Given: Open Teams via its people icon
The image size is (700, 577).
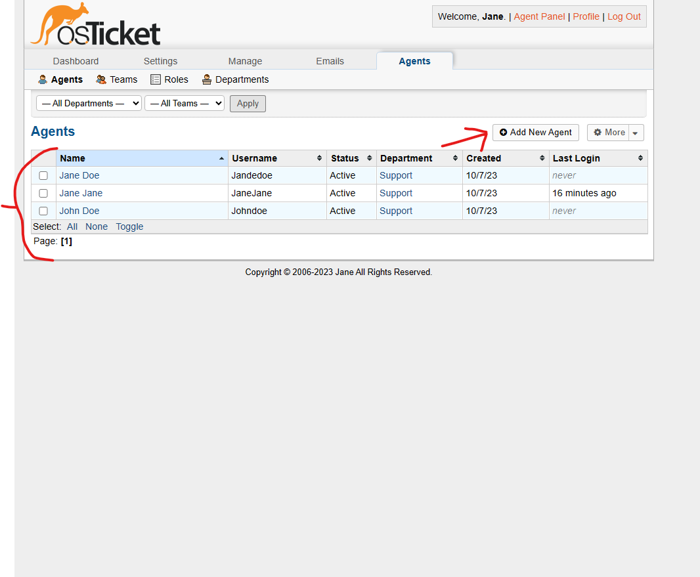Looking at the screenshot, I should [100, 79].
